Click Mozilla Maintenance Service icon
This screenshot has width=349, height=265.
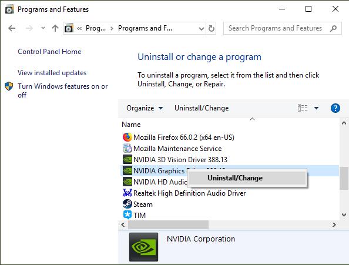click(x=127, y=148)
